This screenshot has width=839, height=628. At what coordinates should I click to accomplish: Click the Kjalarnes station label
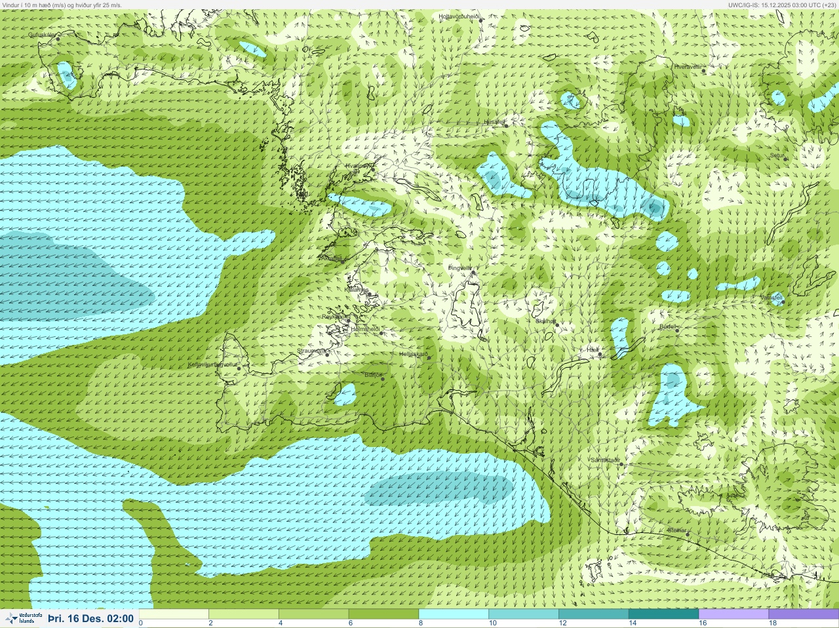click(357, 290)
